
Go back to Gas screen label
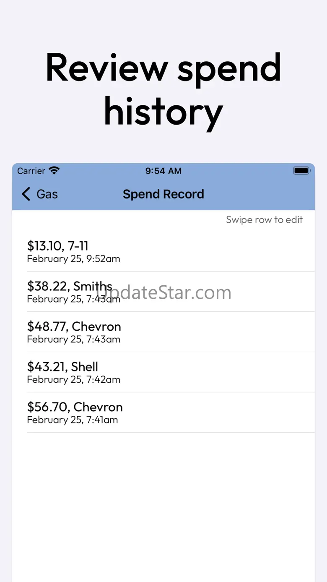47,194
